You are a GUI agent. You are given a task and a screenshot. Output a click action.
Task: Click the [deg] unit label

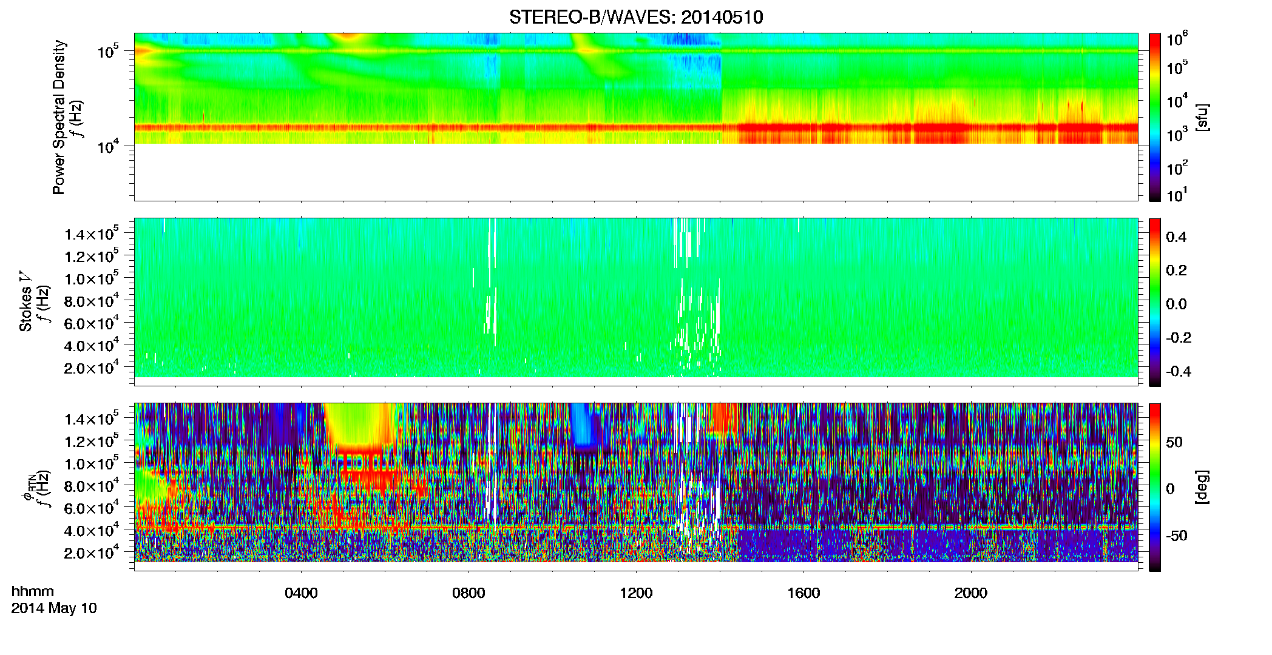click(1203, 487)
